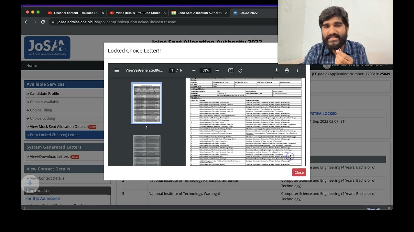The height and width of the screenshot is (232, 414).
Task: Click the site security lock icon
Action: click(x=53, y=22)
